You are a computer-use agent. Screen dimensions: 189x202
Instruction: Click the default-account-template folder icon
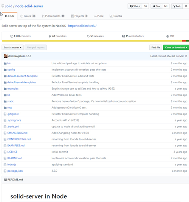[5, 76]
